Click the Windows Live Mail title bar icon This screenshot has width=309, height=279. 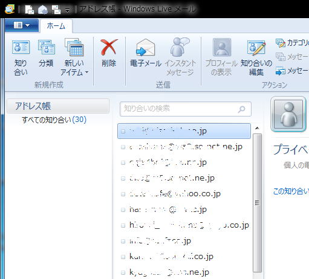(10, 9)
